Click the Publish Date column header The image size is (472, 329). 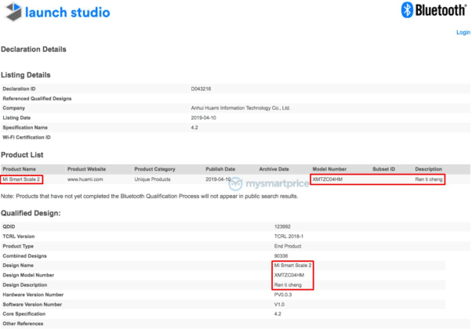[220, 169]
